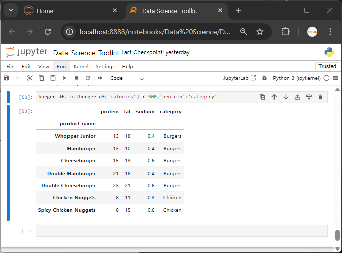This screenshot has width=342, height=253.
Task: Click the Spicy Chicken Nuggets row label
Action: (x=67, y=210)
